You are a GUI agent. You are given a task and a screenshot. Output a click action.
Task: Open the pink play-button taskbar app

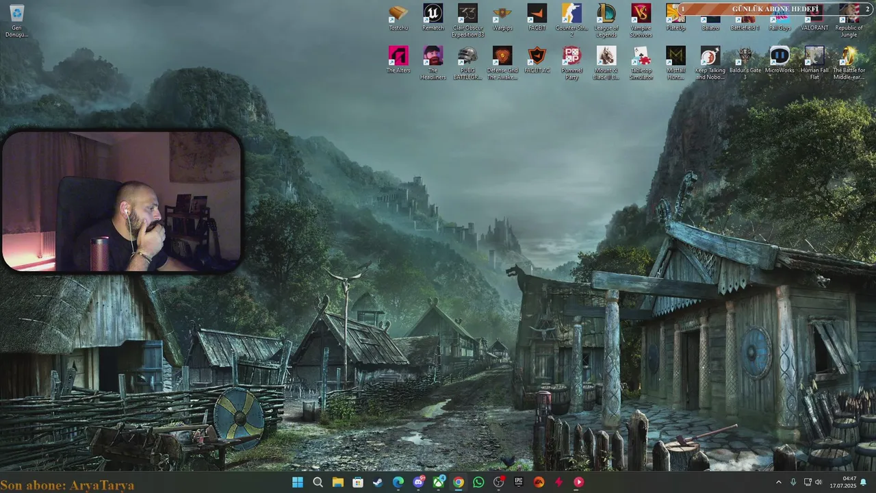coord(579,482)
